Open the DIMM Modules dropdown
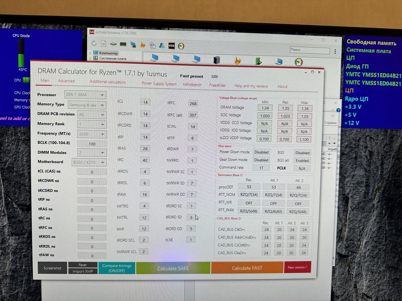The image size is (402, 301). [92, 153]
